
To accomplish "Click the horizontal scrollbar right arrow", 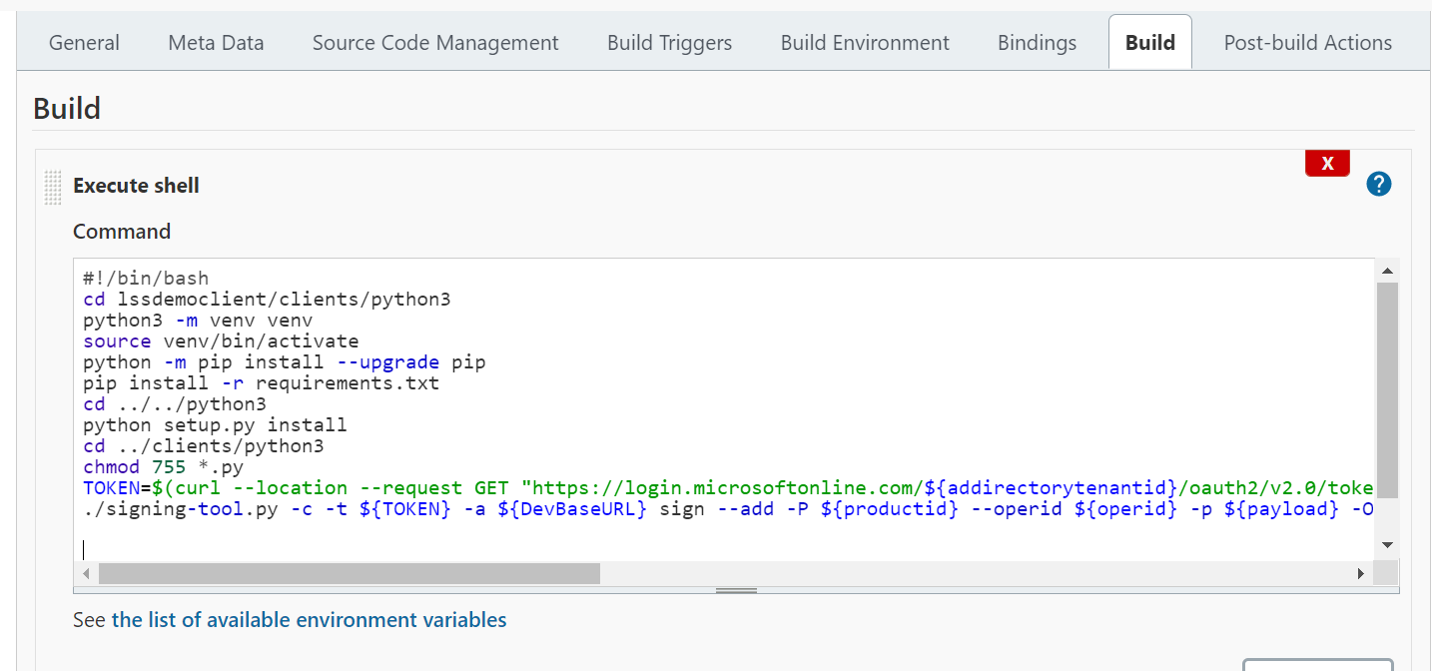I will [x=1360, y=573].
